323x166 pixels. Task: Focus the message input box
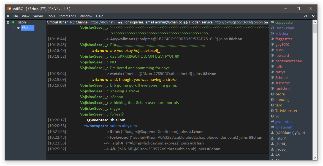pos(158,157)
